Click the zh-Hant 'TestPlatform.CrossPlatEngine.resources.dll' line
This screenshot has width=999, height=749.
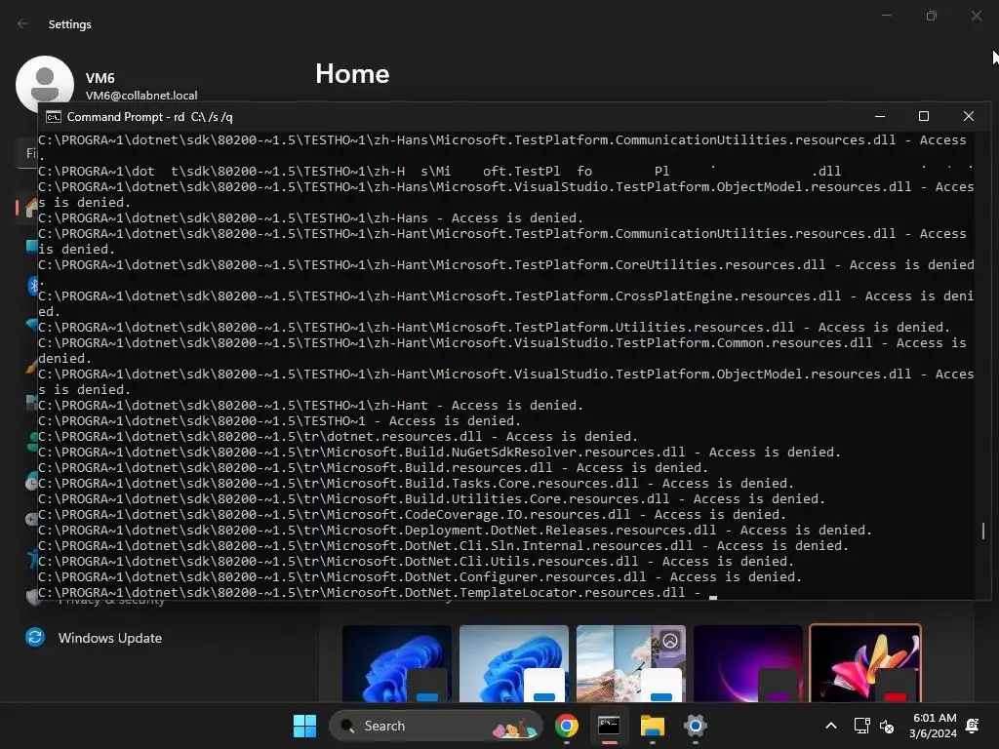point(506,296)
